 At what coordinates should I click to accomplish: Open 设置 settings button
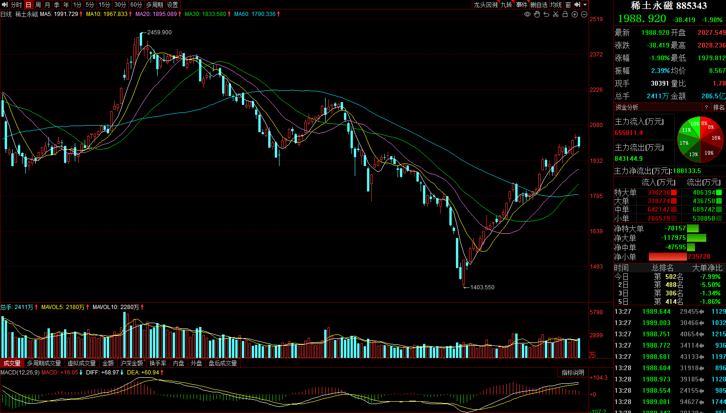(x=173, y=5)
